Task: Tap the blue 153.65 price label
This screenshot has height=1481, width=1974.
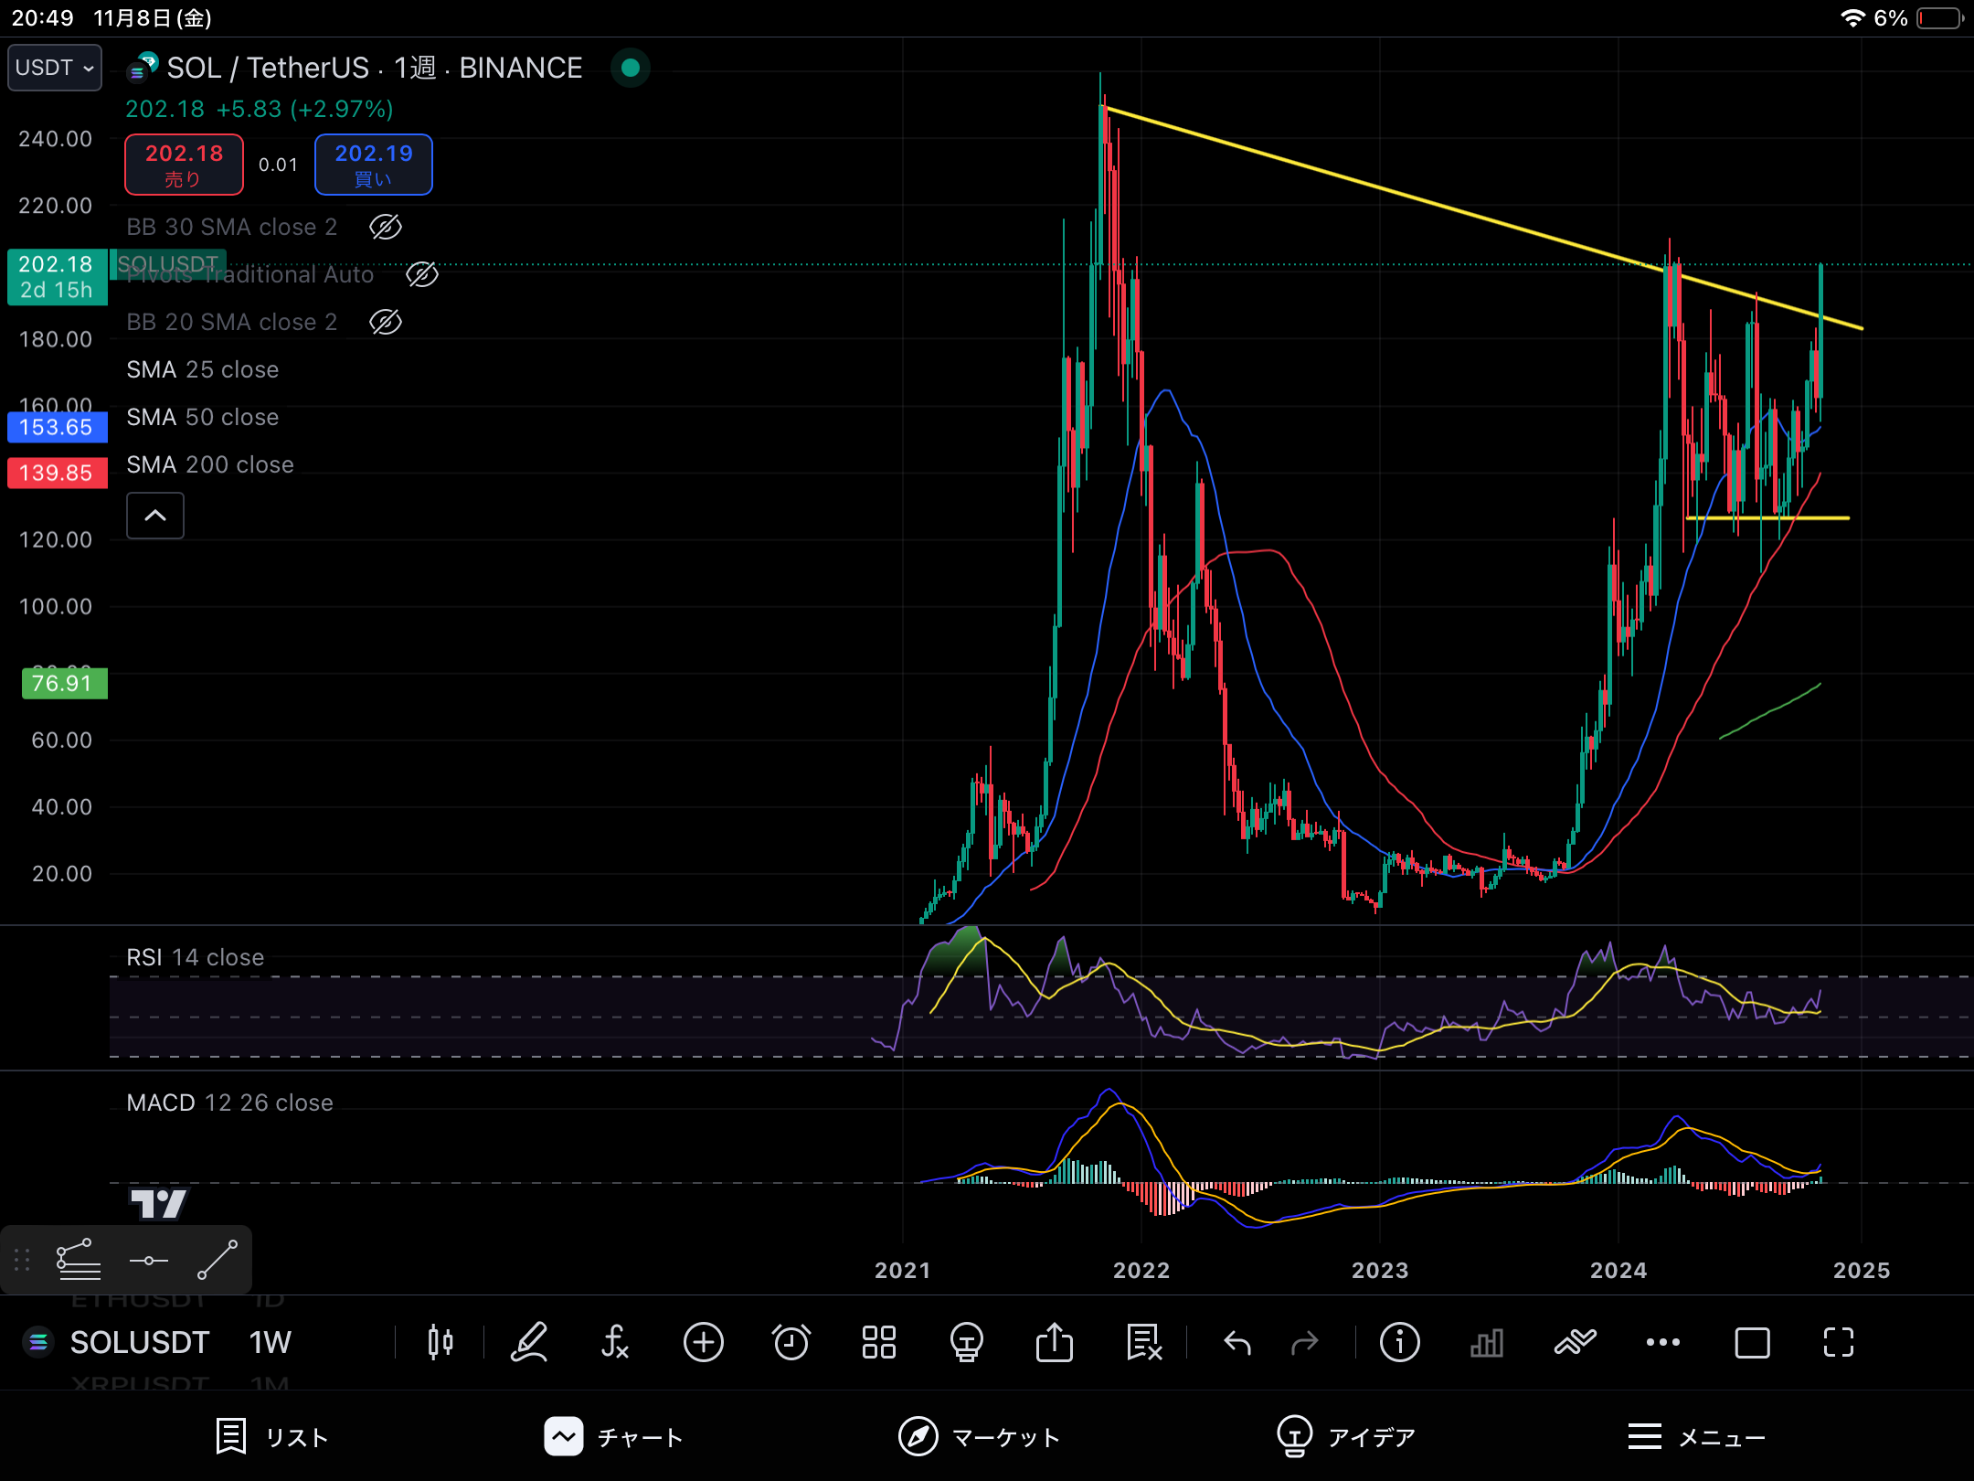Action: pos(58,427)
